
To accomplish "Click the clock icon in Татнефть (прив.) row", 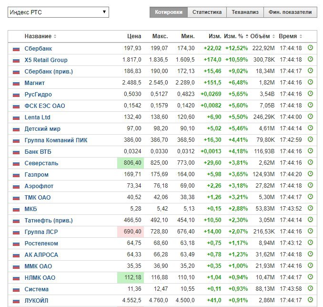I will (310, 220).
